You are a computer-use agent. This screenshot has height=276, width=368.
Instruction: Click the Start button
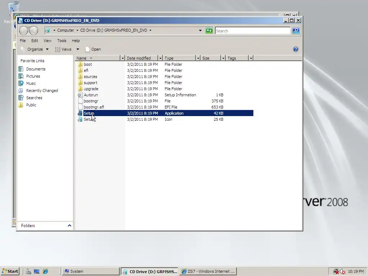(10, 271)
